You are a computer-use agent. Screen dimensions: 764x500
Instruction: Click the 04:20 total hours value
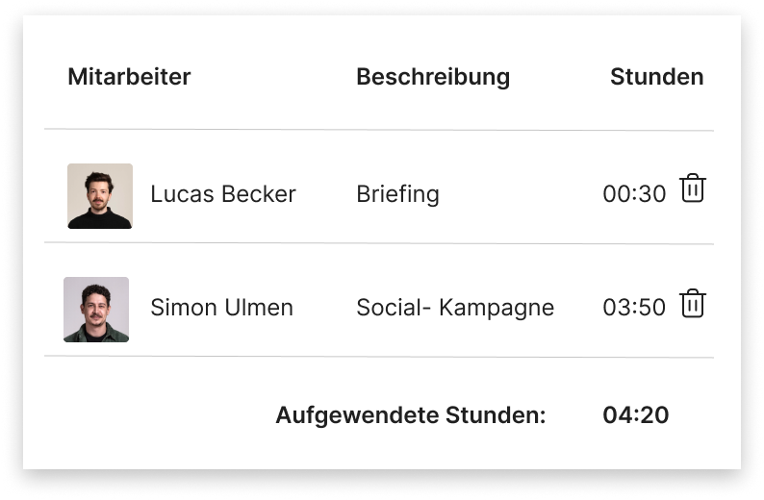[635, 415]
